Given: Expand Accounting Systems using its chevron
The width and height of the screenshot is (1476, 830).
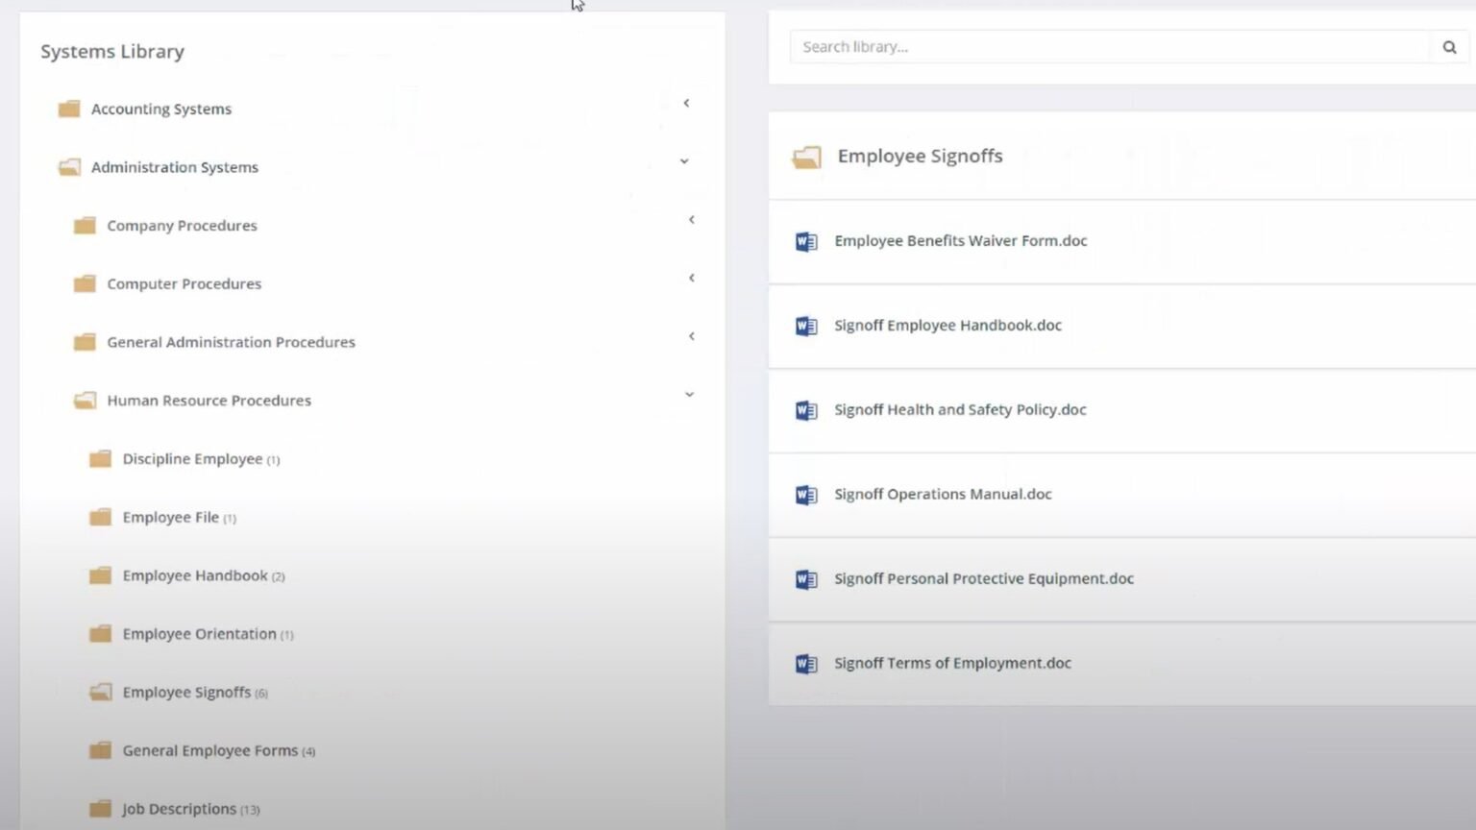Looking at the screenshot, I should point(686,103).
